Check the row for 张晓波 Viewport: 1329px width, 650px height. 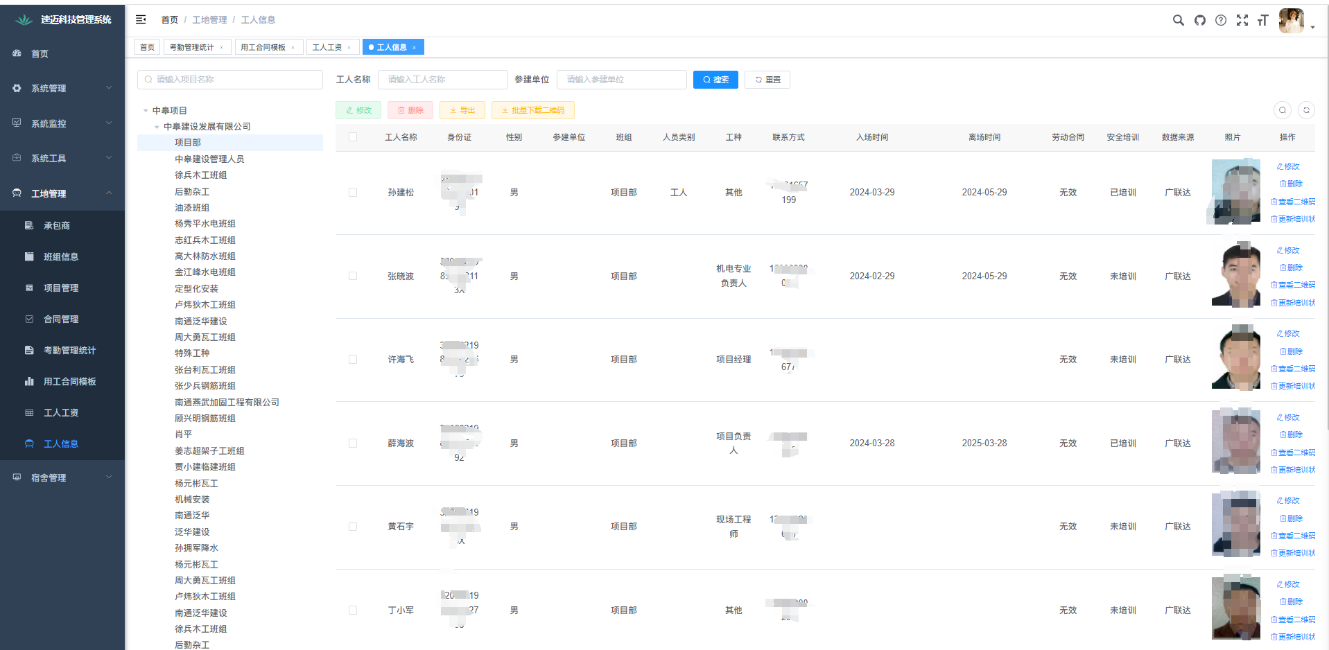pos(353,276)
